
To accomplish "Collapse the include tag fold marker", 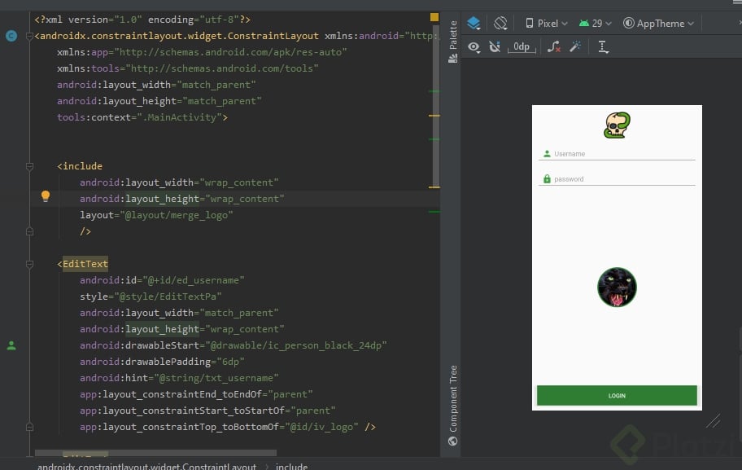I will (x=30, y=166).
